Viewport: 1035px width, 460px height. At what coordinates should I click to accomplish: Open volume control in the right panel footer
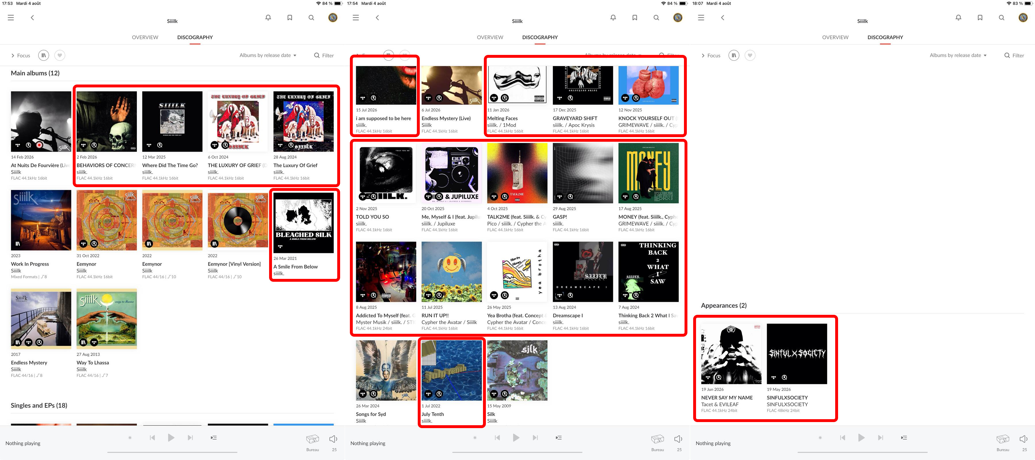click(1024, 439)
